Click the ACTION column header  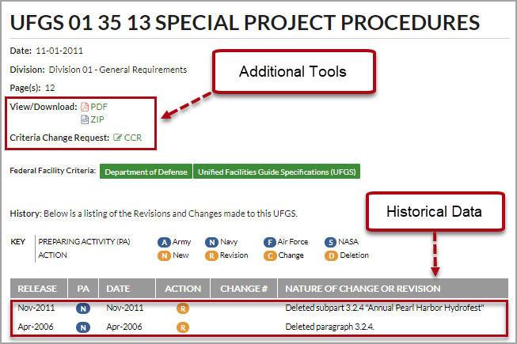[x=183, y=289]
